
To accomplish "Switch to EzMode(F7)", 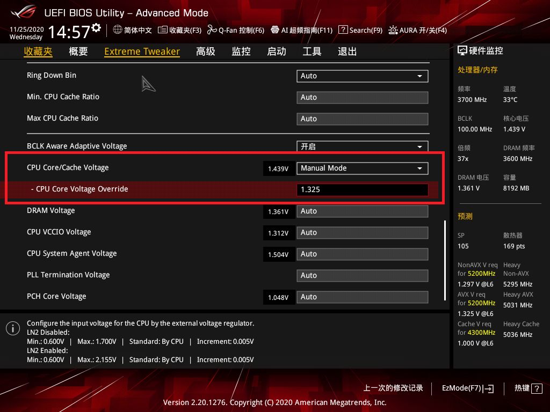I will click(x=467, y=388).
